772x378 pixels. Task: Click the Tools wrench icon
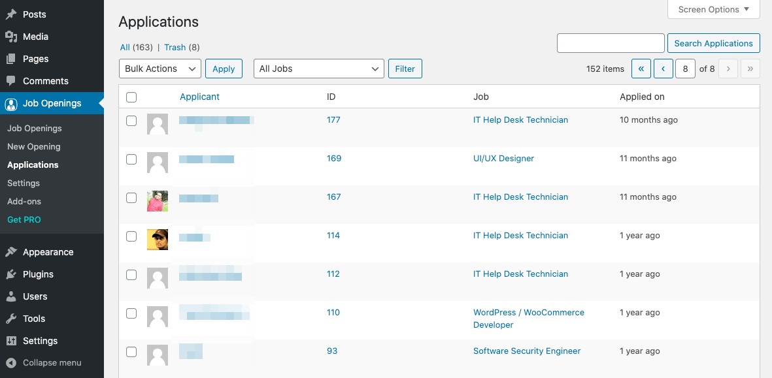point(11,319)
